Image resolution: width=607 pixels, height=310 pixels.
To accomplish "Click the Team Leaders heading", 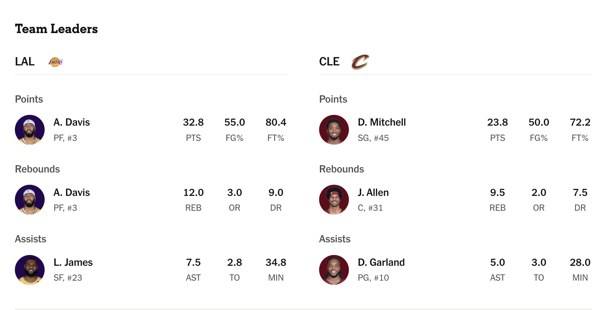I will [x=56, y=29].
